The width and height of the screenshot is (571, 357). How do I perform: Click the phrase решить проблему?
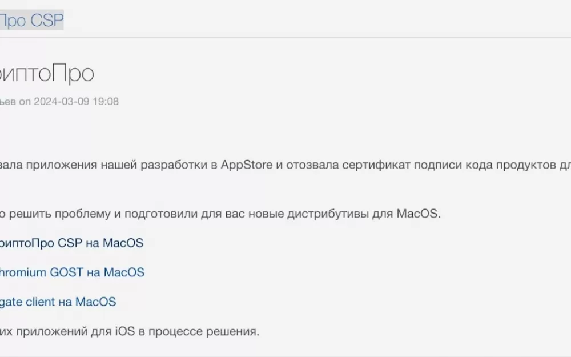60,214
